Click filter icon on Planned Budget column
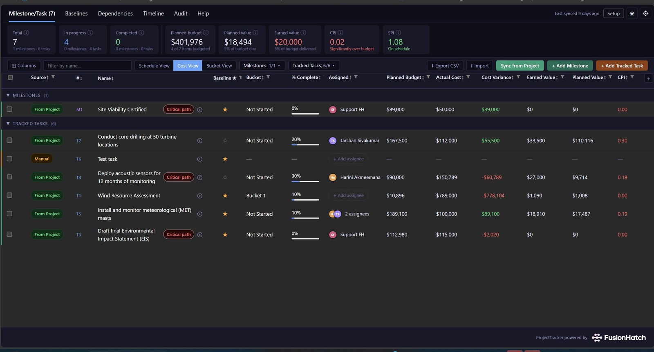Image resolution: width=654 pixels, height=352 pixels. click(x=428, y=77)
